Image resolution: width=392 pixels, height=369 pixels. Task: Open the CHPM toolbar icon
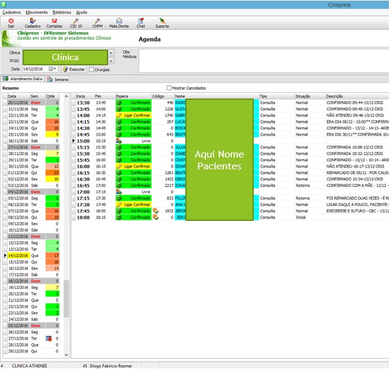97,21
